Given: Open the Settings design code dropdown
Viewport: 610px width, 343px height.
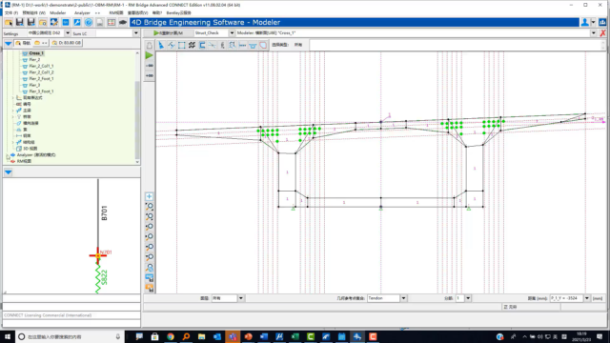Looking at the screenshot, I should pos(68,33).
